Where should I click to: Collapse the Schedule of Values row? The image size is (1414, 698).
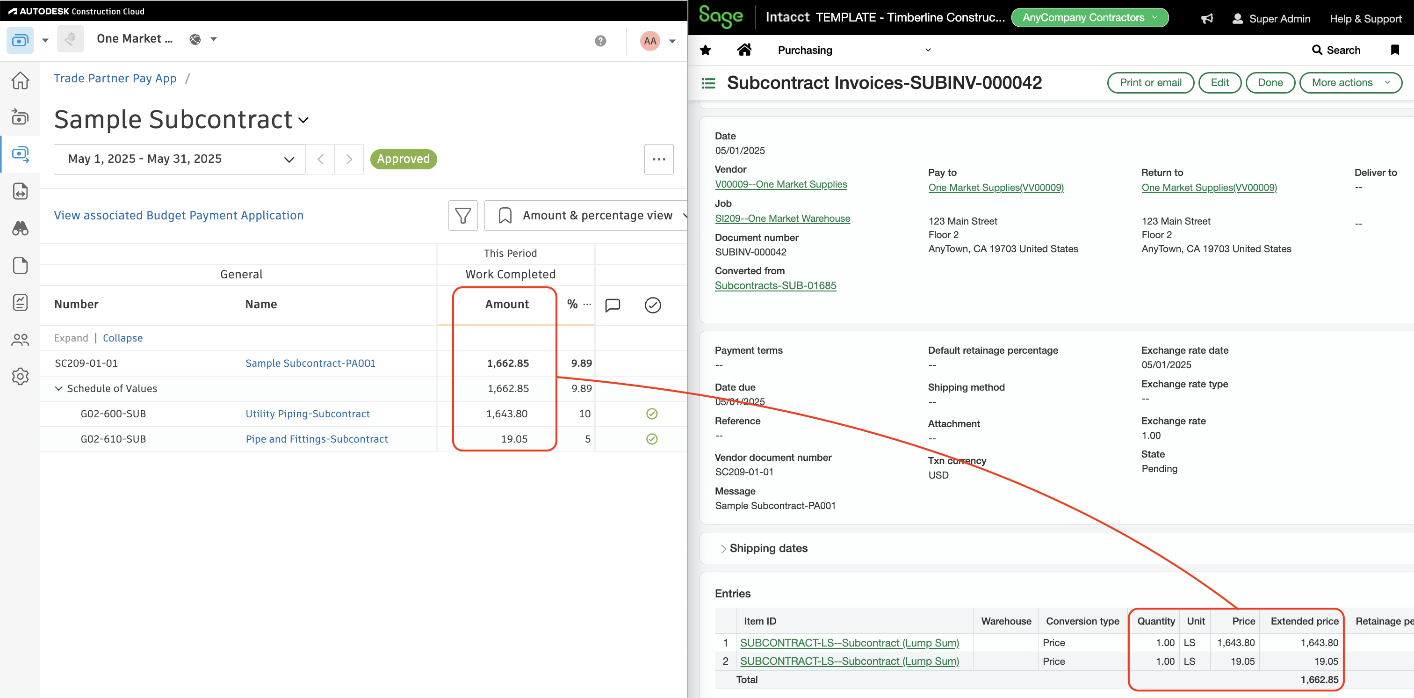point(59,388)
